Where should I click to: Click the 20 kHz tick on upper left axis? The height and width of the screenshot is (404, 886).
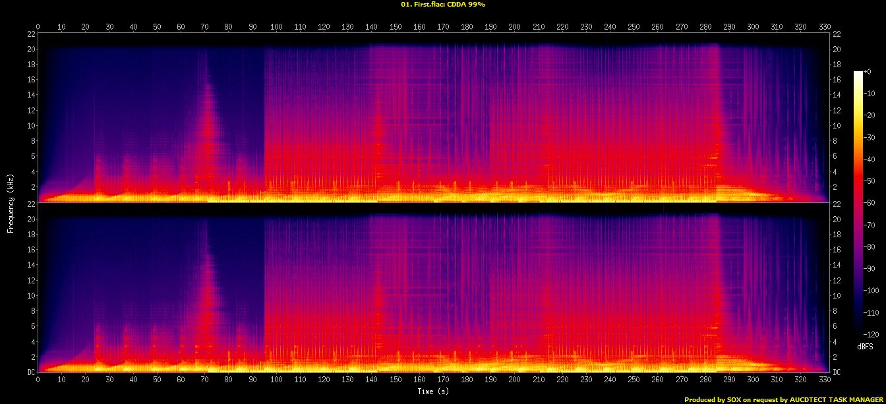pos(31,49)
